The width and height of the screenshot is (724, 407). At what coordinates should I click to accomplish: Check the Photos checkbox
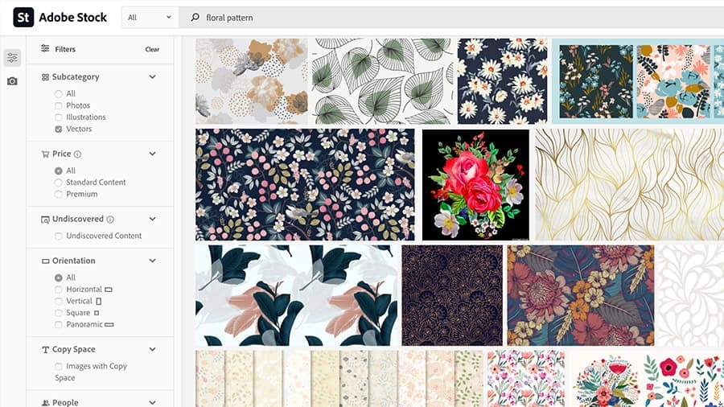tap(58, 105)
